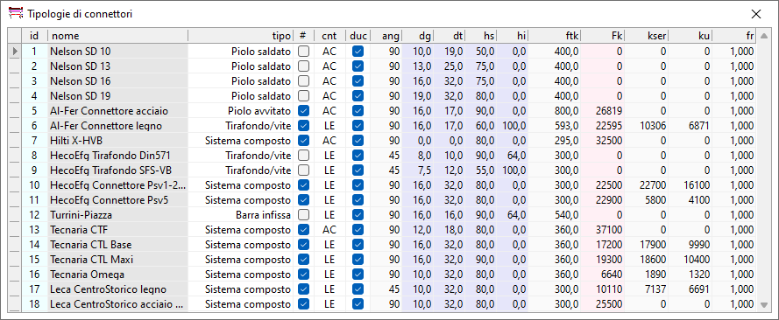Click the cnt column header
Viewport: 779px width, 320px height.
[329, 36]
